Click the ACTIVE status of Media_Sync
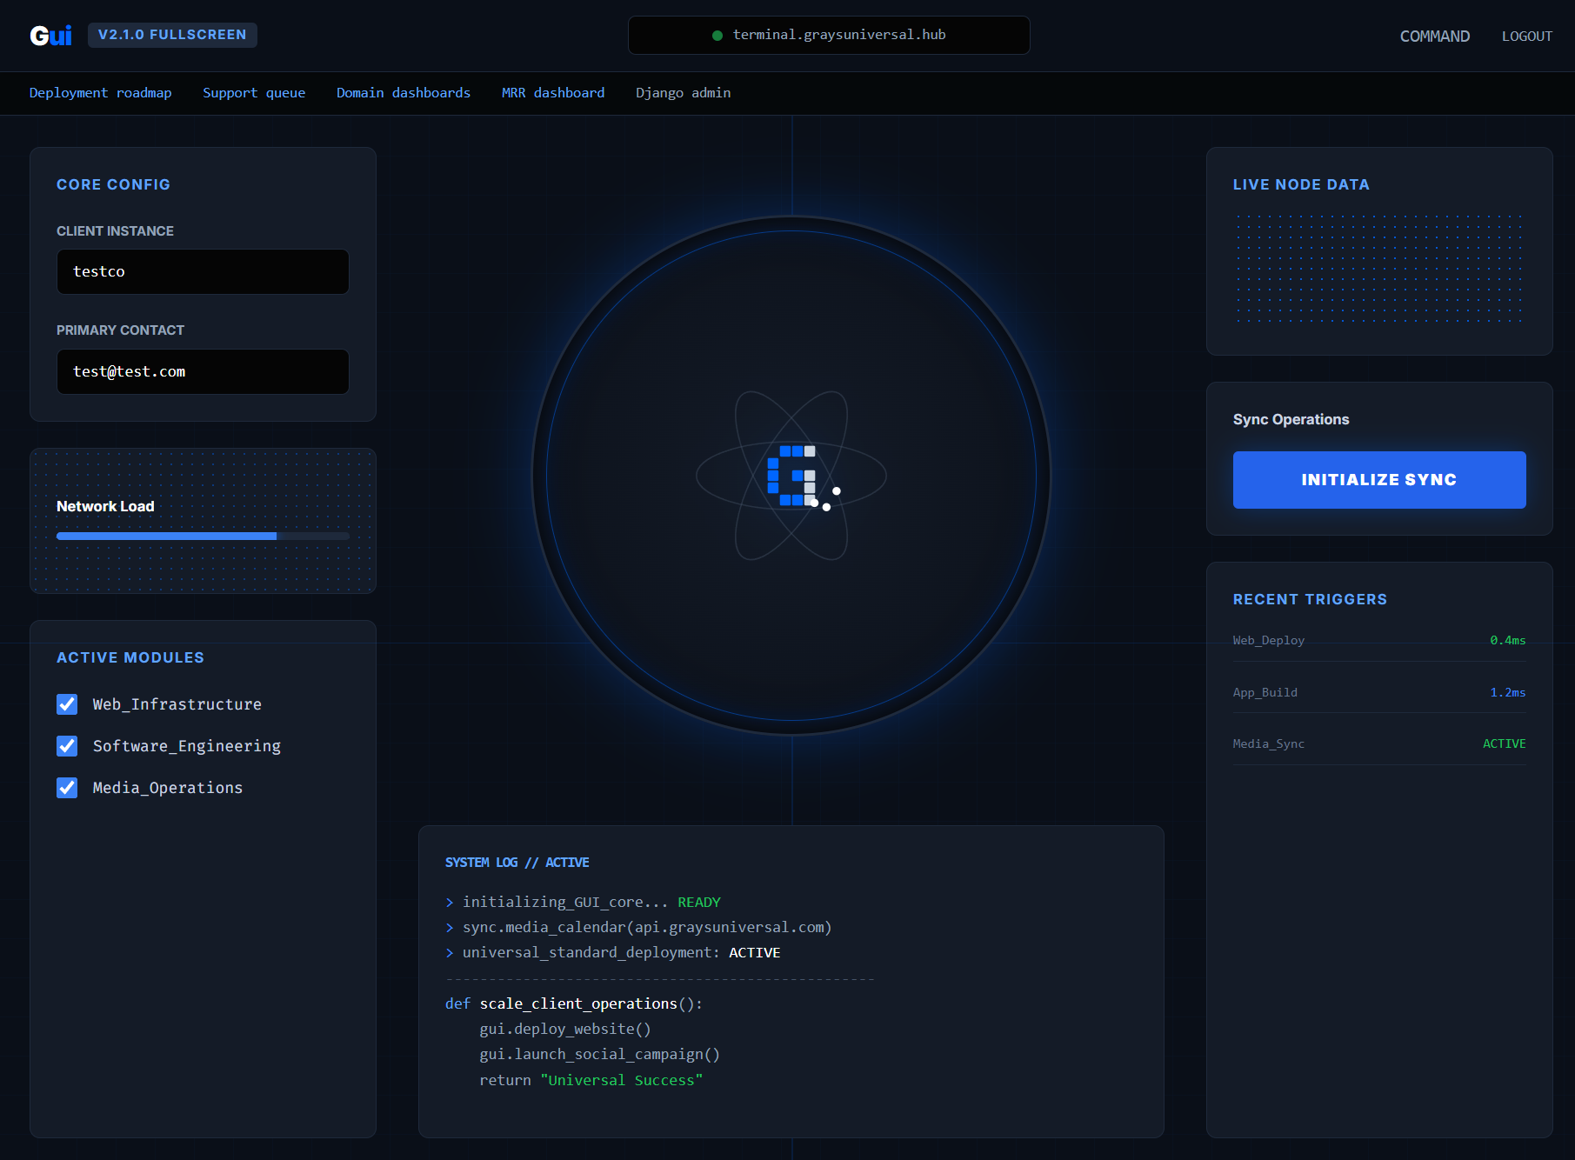Image resolution: width=1575 pixels, height=1160 pixels. 1505,744
